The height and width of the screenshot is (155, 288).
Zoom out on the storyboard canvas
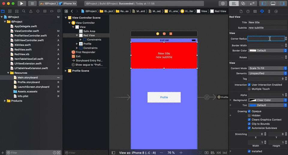pos(161,153)
